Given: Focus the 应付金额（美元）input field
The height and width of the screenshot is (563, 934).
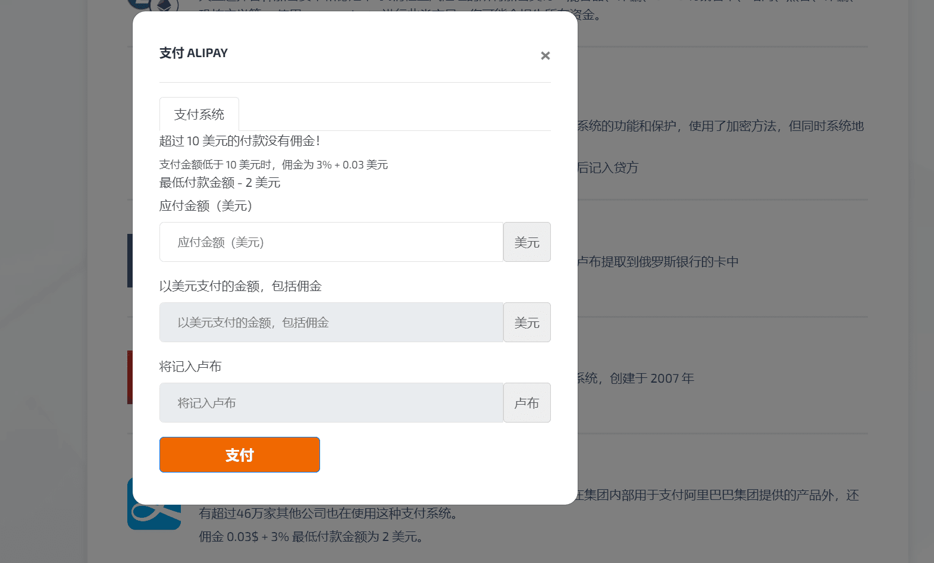Looking at the screenshot, I should coord(331,242).
